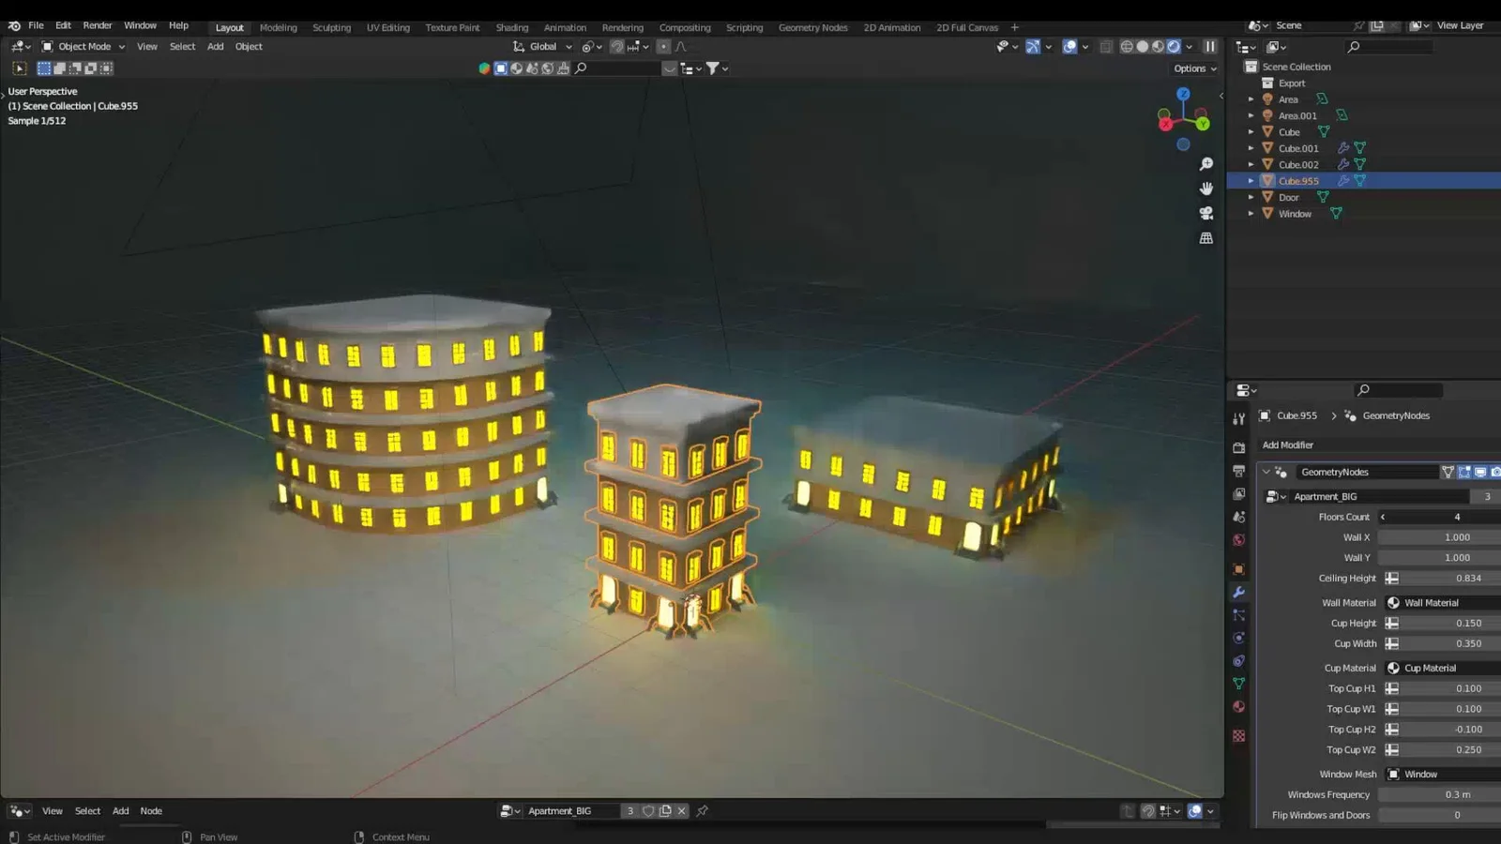Switch to the Geometry Nodes workspace tab
This screenshot has width=1501, height=844.
813,27
